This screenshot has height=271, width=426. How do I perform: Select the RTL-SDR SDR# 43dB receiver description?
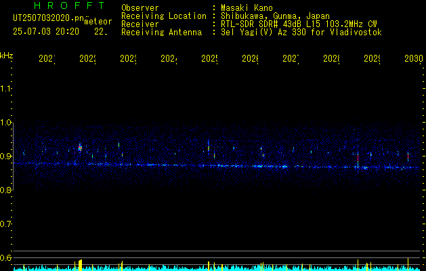coord(299,24)
